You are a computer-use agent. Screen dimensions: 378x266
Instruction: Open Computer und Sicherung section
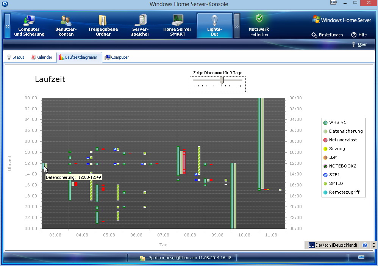29,25
